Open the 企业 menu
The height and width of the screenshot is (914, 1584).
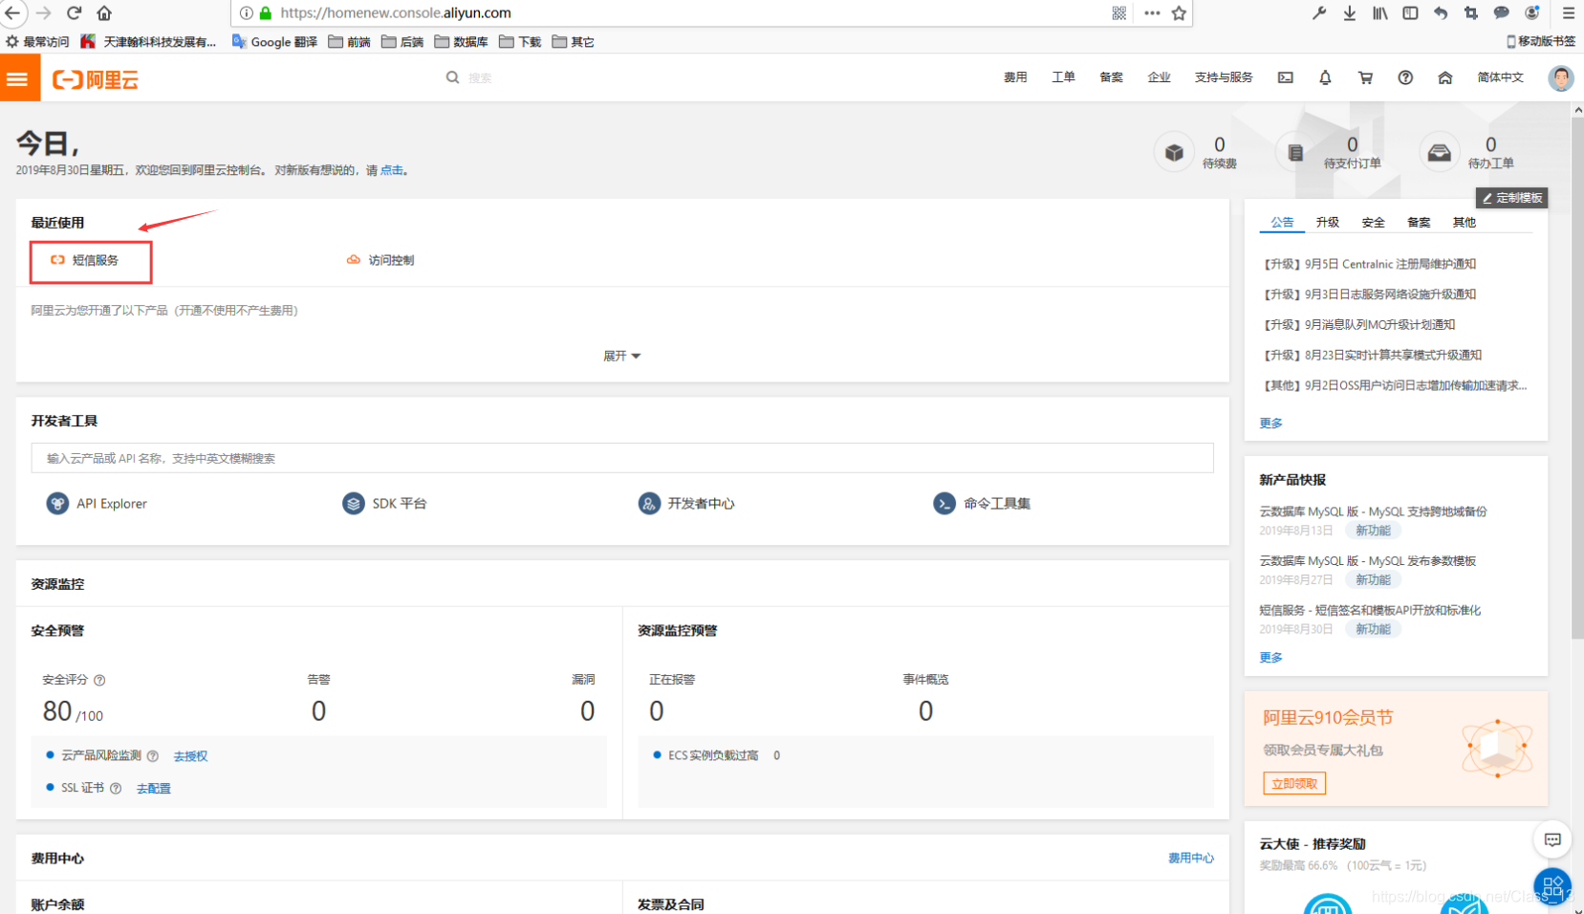pyautogui.click(x=1159, y=77)
